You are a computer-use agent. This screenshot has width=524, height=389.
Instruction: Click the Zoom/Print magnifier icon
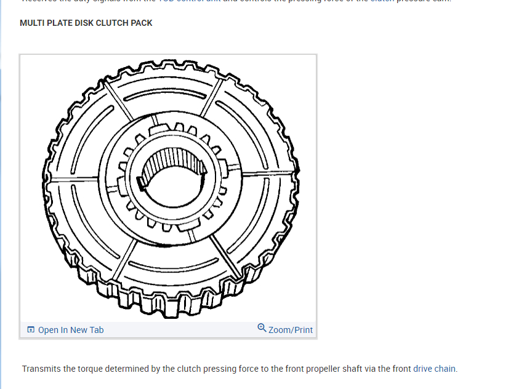[x=262, y=328]
